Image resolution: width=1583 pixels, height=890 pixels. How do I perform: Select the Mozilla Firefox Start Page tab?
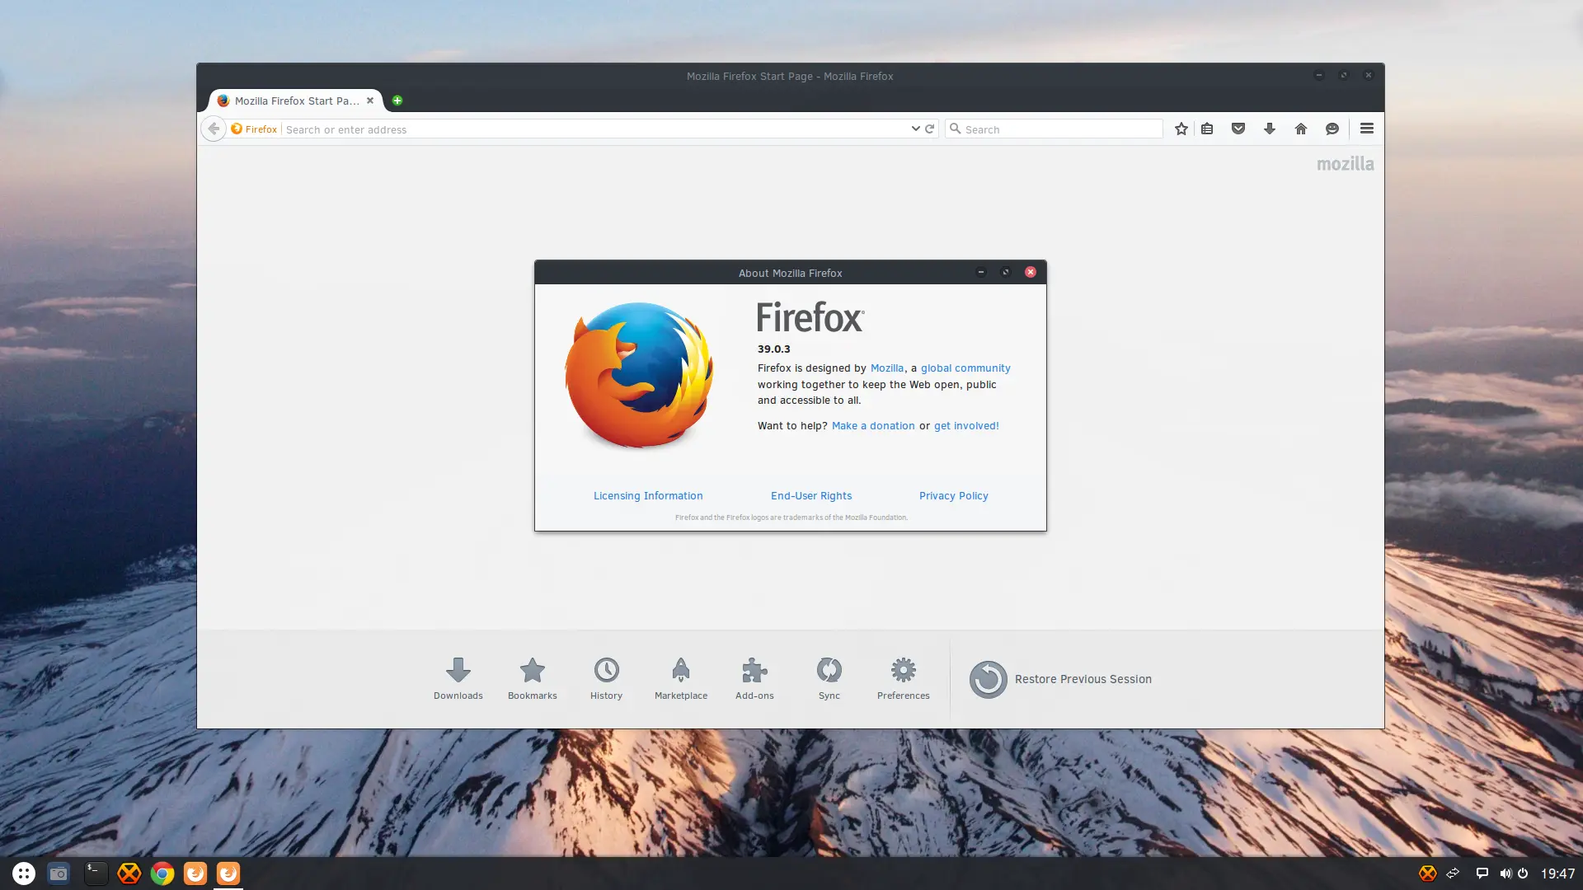click(x=295, y=101)
